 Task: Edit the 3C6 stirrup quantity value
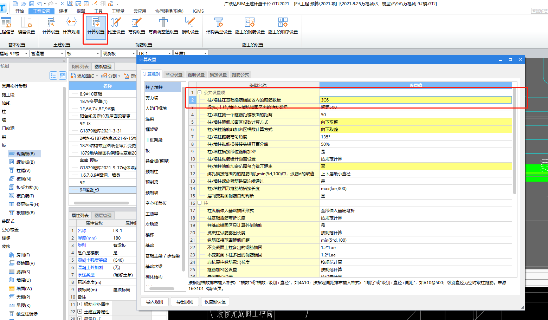coord(415,100)
